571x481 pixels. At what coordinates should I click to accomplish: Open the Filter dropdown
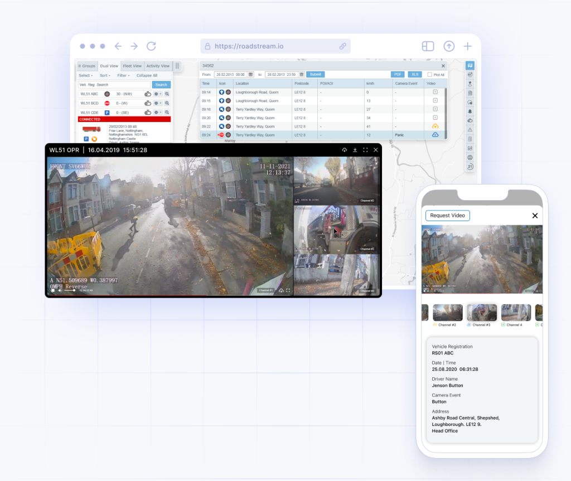tap(123, 76)
